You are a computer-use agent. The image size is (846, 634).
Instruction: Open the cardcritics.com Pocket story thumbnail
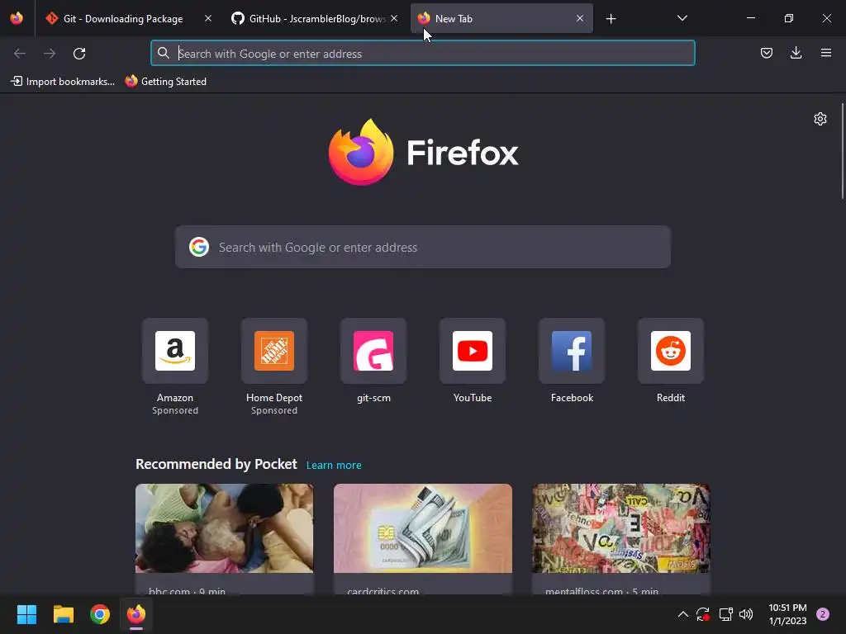click(423, 528)
